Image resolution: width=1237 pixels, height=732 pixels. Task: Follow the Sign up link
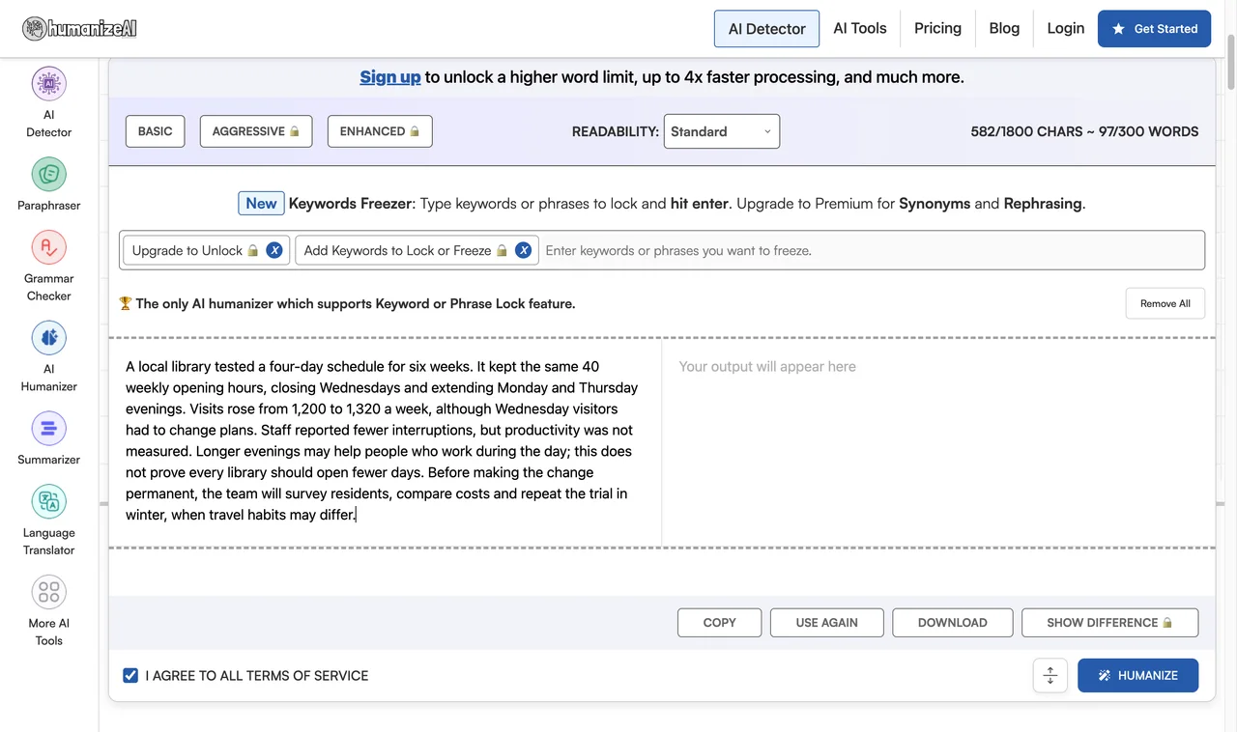click(390, 77)
